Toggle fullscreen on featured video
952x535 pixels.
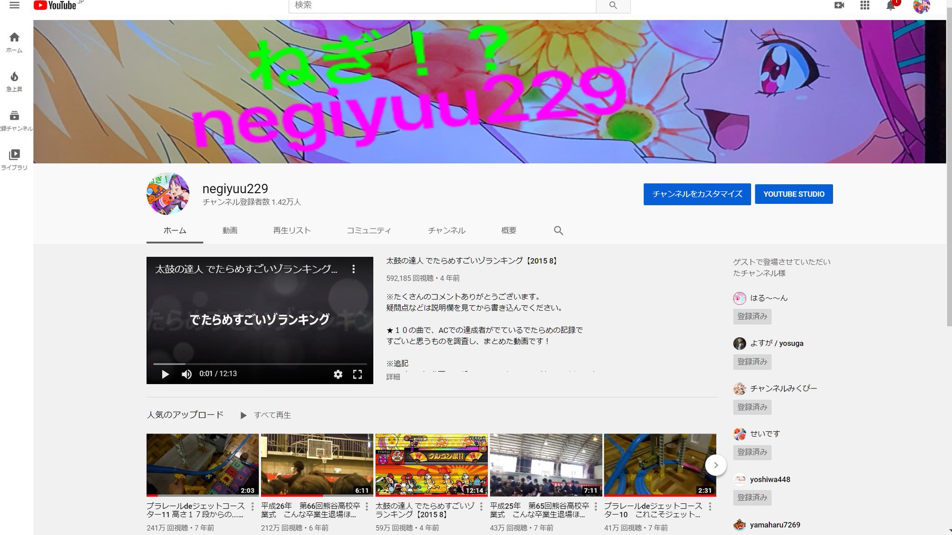tap(357, 374)
